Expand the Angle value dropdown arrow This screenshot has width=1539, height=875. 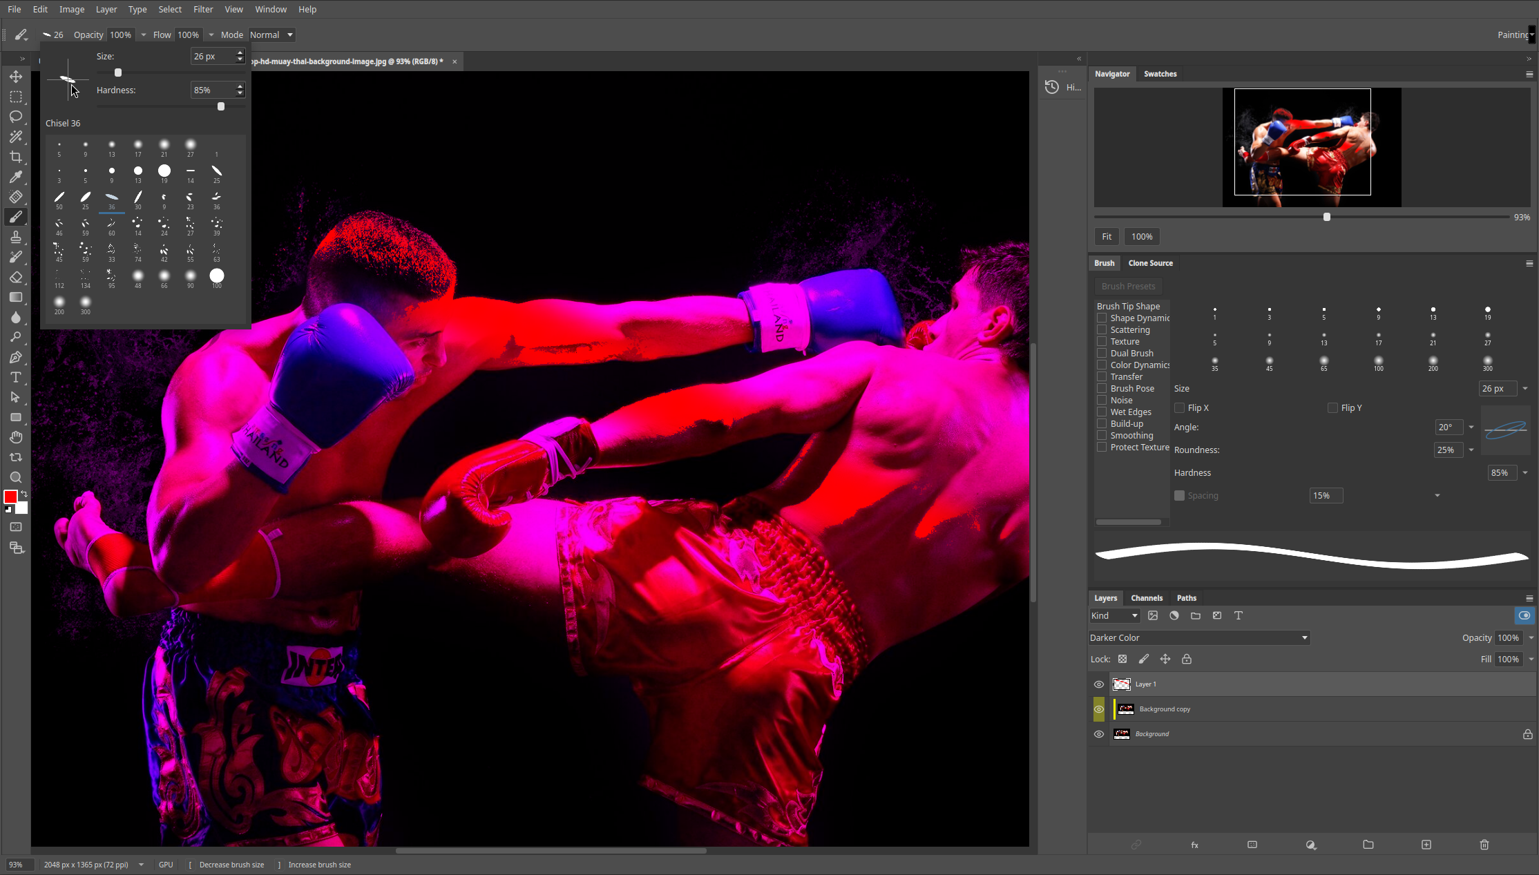tap(1471, 427)
